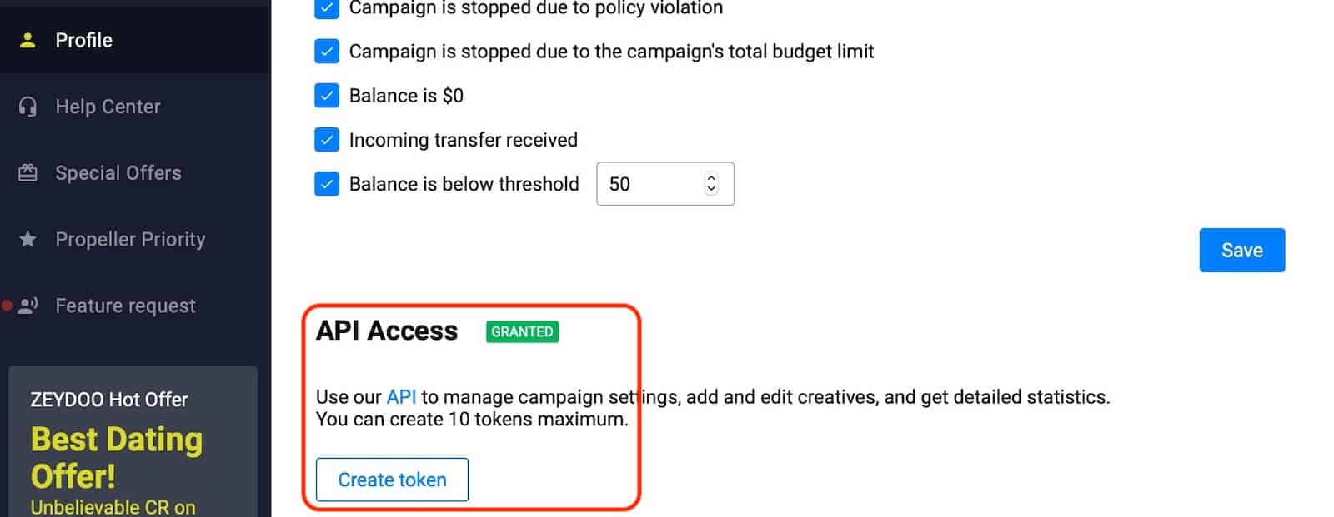
Task: Click the Help Center headset icon
Action: (28, 106)
